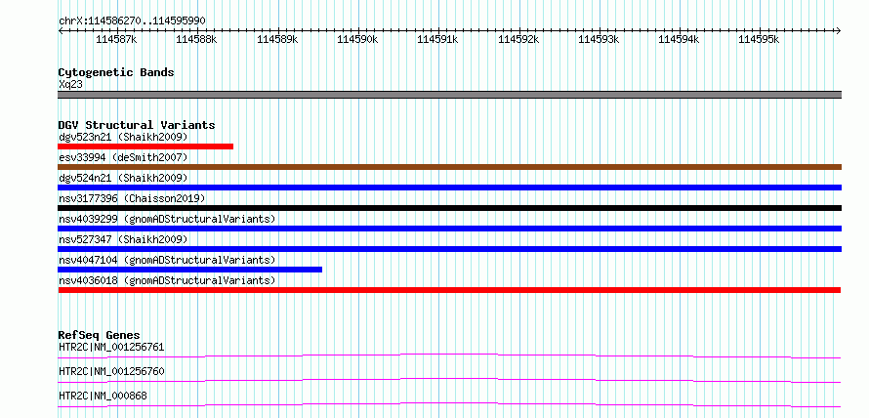This screenshot has height=418, width=869.
Task: Click the 114592k ruler tick label
Action: click(x=518, y=39)
